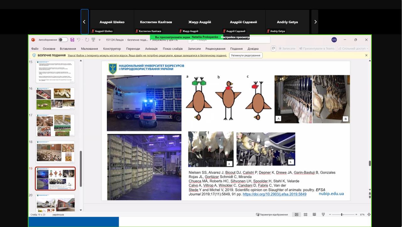
Task: Click the nubip.edu.ua text on slide
Action: point(331,194)
